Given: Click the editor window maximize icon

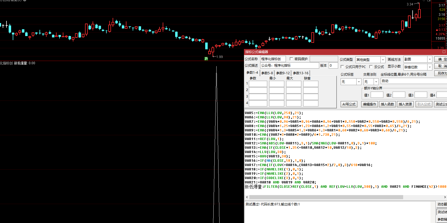Looking at the screenshot, I should (444, 52).
